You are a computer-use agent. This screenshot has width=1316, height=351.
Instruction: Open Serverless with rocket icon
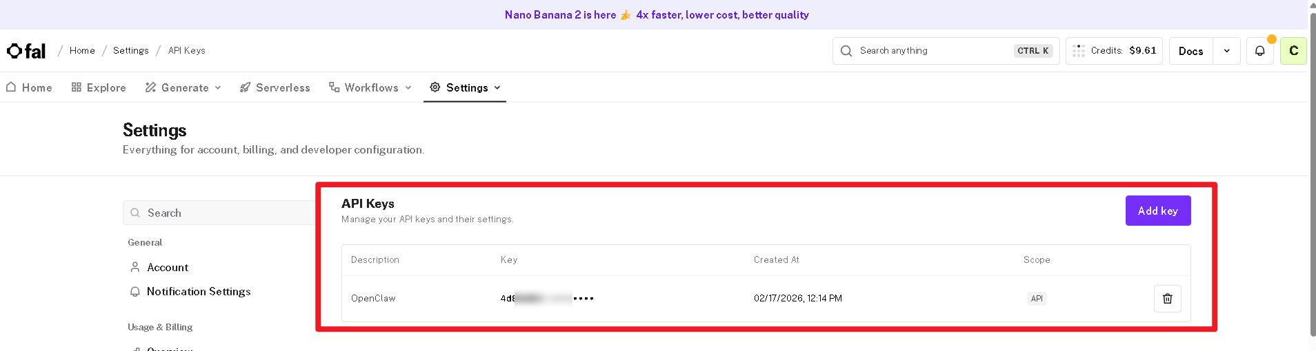coord(275,87)
